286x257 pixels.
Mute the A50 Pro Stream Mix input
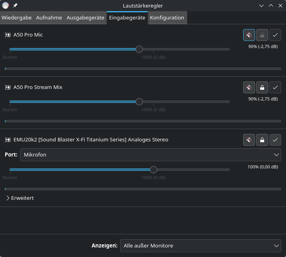point(249,87)
